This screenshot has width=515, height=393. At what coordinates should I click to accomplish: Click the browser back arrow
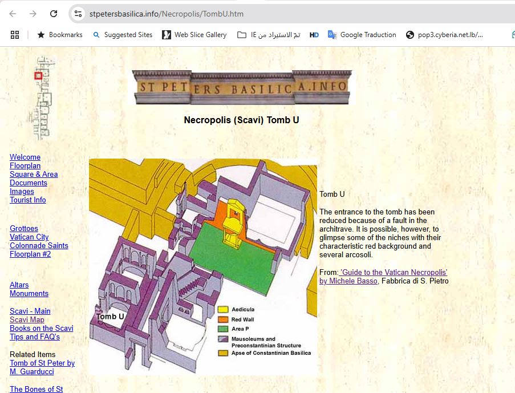13,14
